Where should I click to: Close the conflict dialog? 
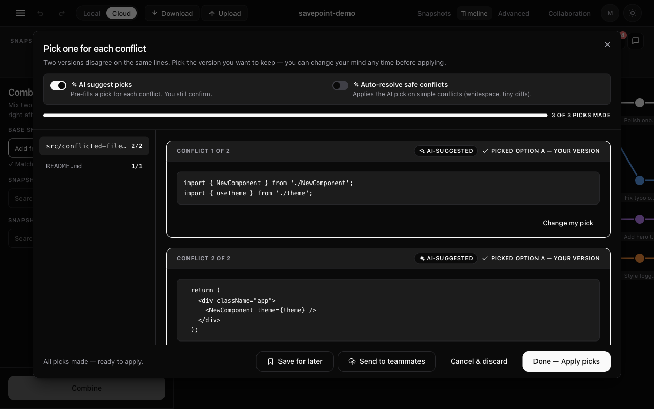[x=608, y=44]
